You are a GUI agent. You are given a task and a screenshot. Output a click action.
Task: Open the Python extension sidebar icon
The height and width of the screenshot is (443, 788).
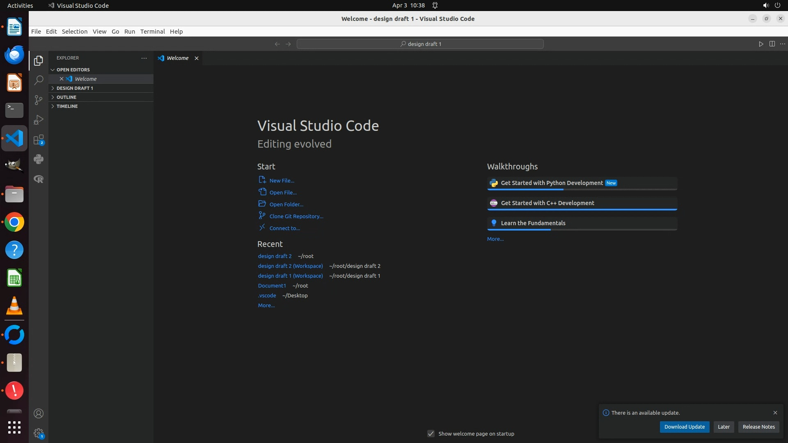click(x=39, y=159)
